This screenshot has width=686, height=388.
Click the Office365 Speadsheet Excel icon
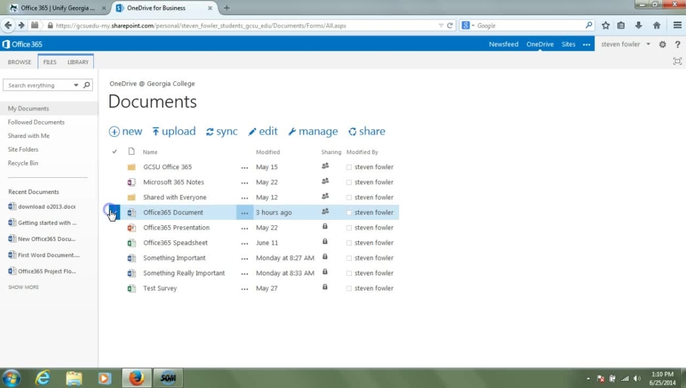[x=131, y=243]
